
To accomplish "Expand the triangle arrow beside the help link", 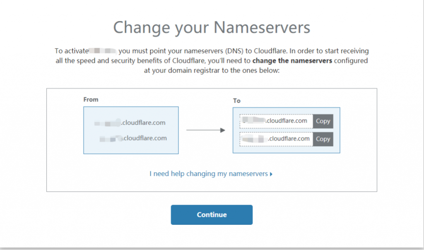I will click(271, 174).
